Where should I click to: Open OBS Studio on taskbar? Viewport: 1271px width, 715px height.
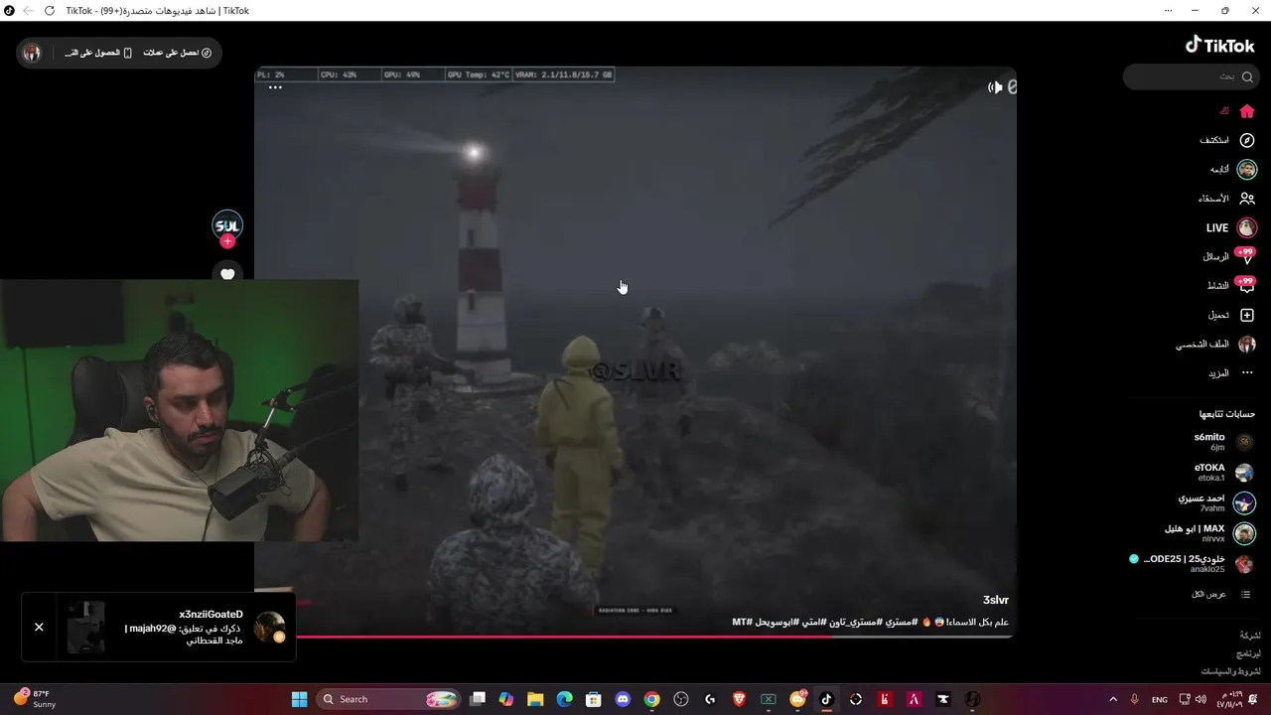[x=681, y=699]
